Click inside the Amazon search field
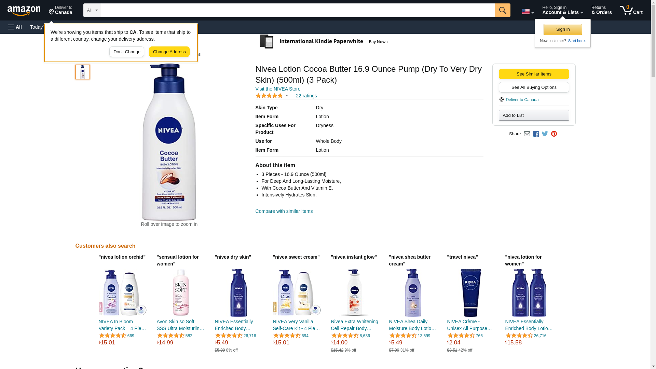656x369 pixels. pyautogui.click(x=298, y=10)
